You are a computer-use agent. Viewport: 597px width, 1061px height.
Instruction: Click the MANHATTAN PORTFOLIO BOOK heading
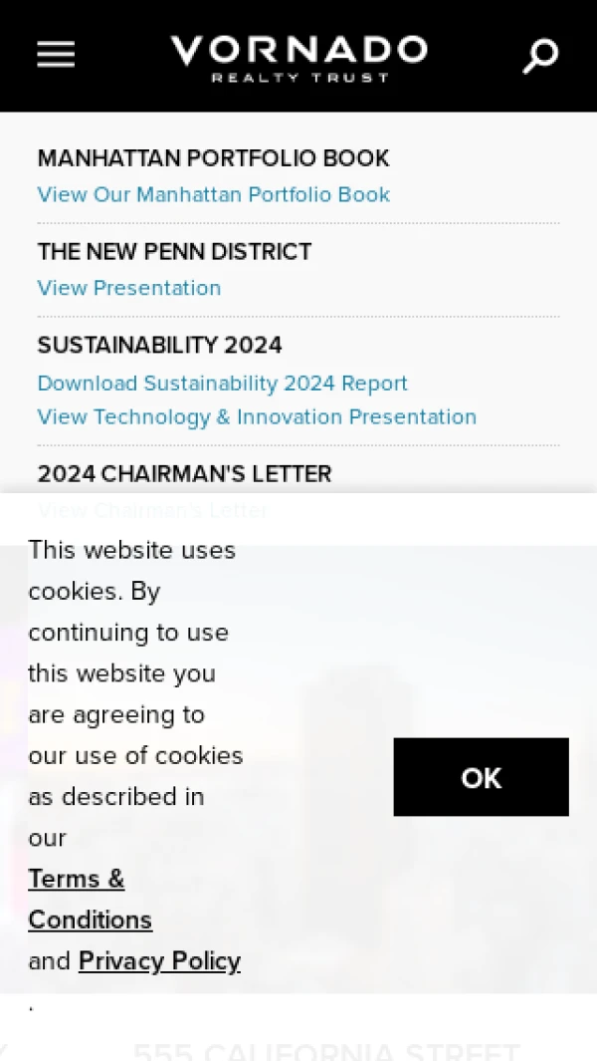tap(213, 158)
